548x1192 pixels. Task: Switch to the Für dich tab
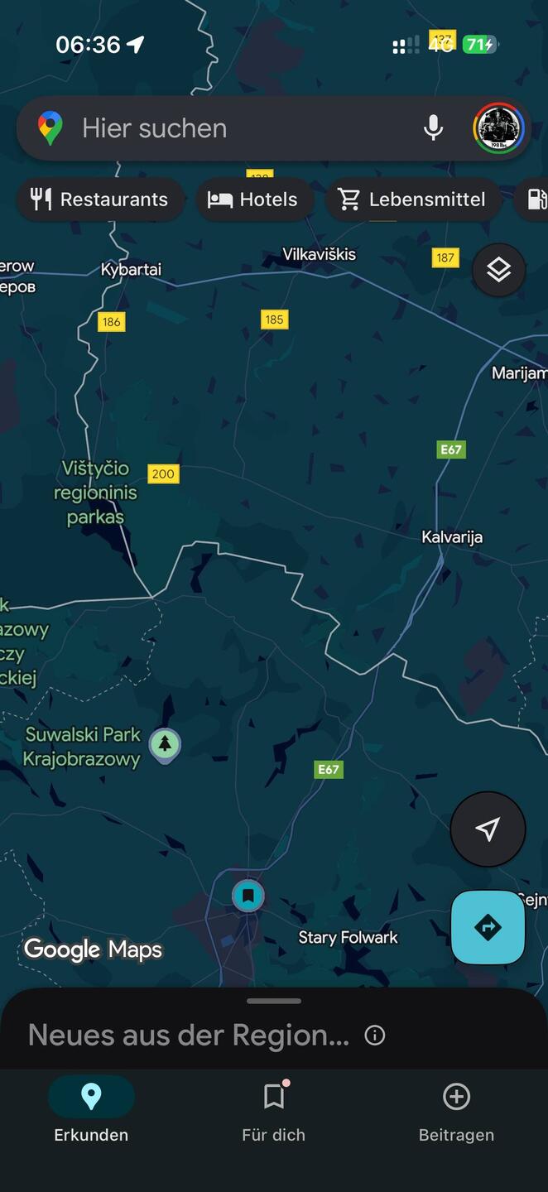click(274, 1113)
